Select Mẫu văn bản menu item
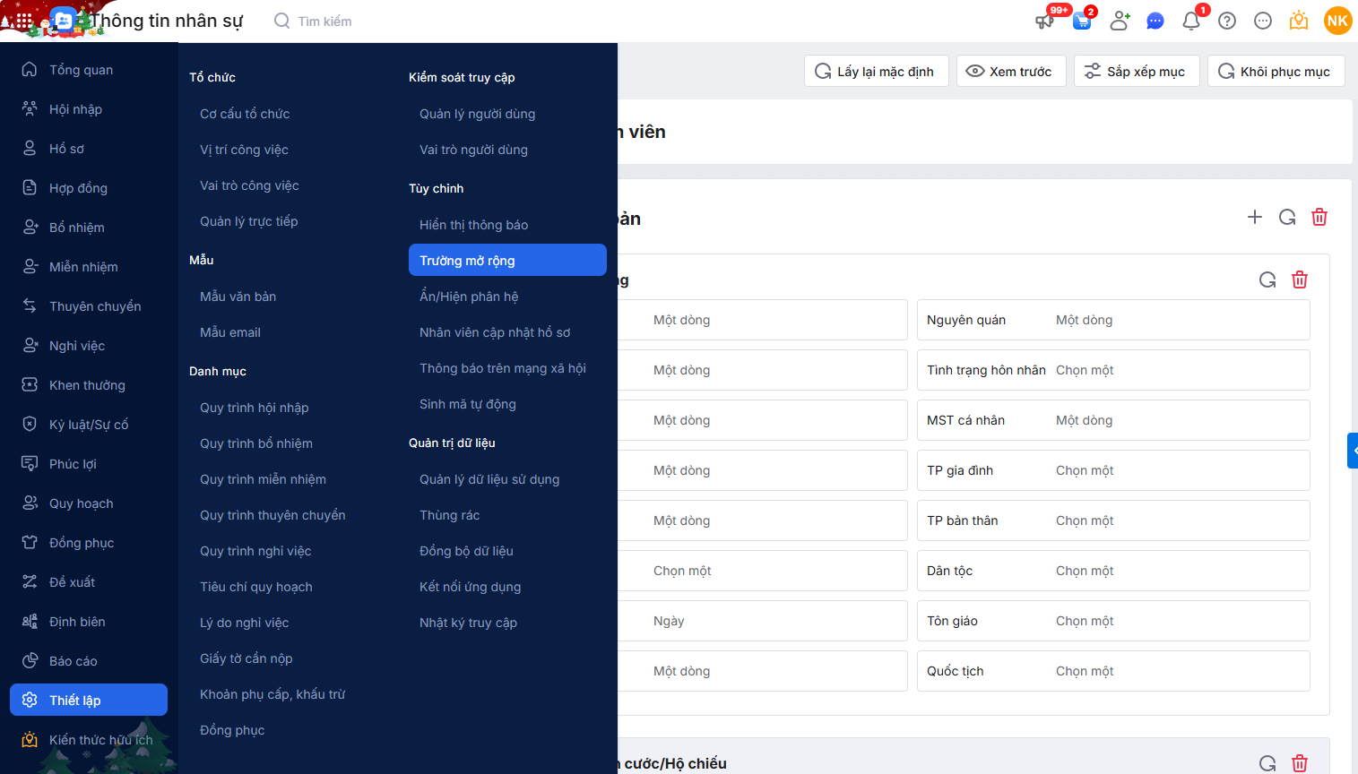This screenshot has height=774, width=1358. pyautogui.click(x=238, y=297)
